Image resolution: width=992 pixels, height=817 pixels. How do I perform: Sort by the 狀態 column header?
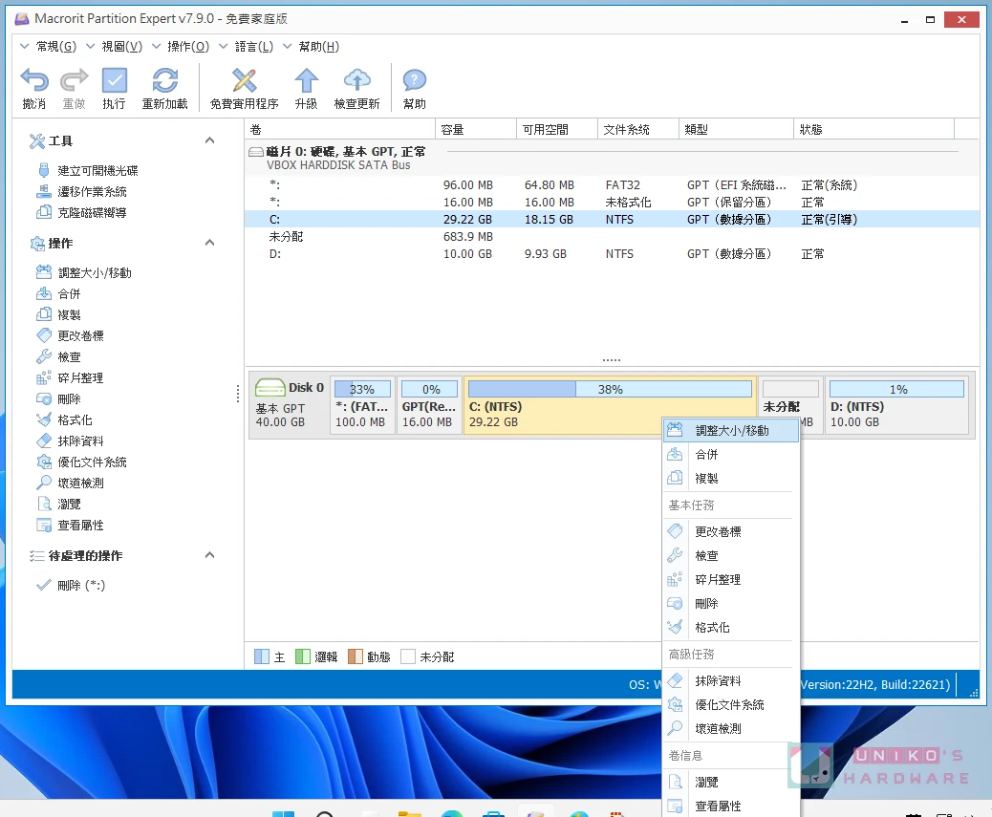[873, 130]
